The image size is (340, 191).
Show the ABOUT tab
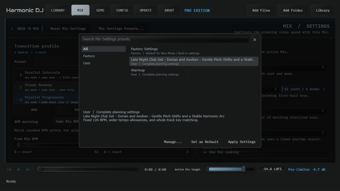click(x=169, y=10)
